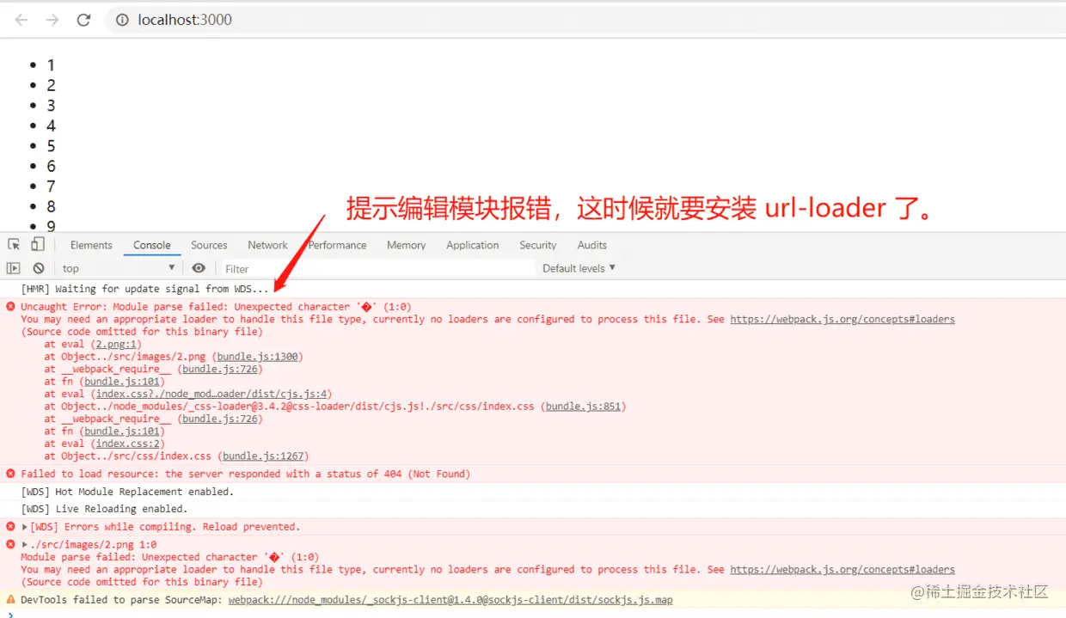Select the Console tab
Screen dimensions: 1066x618
[152, 245]
